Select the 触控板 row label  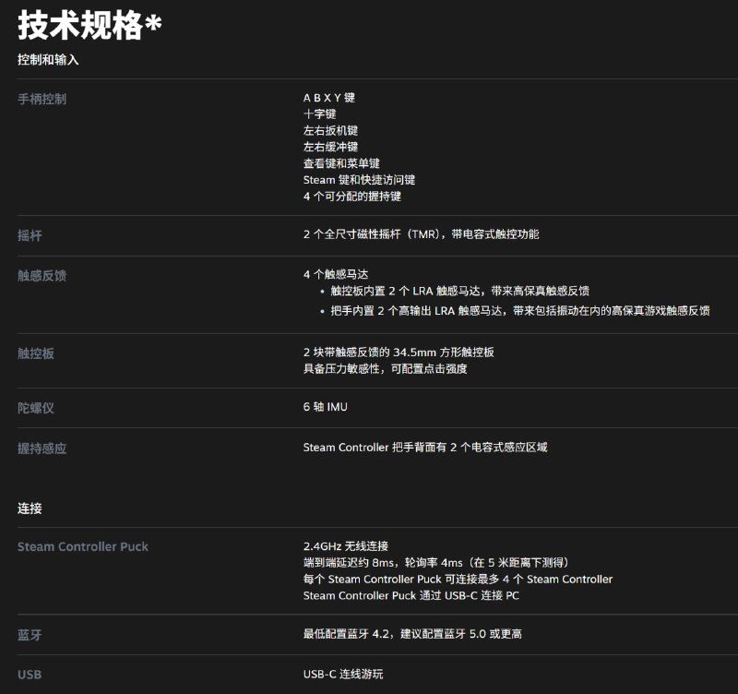tap(36, 353)
